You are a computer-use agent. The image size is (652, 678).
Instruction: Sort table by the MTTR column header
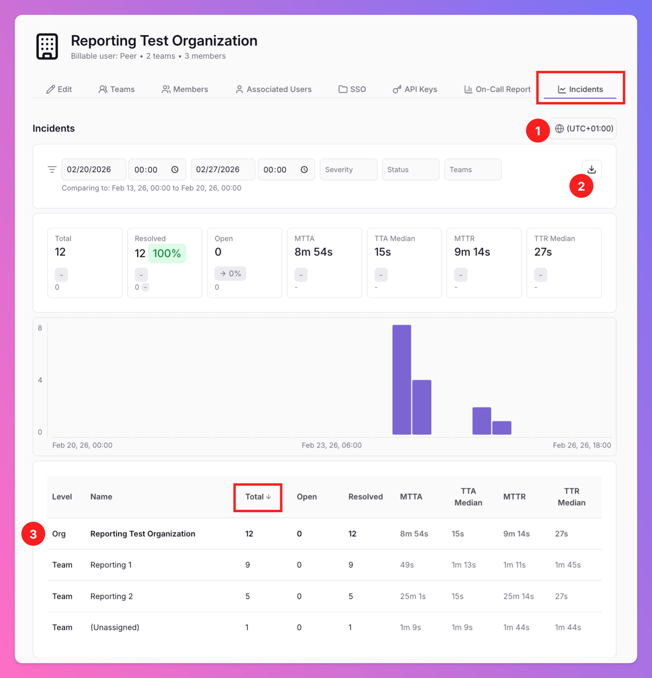514,497
